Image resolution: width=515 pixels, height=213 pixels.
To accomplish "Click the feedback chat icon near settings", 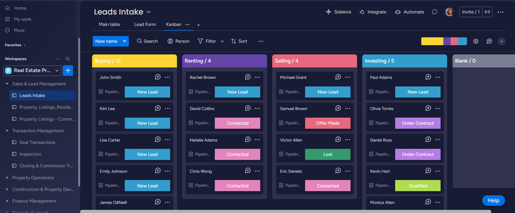I will [x=489, y=41].
